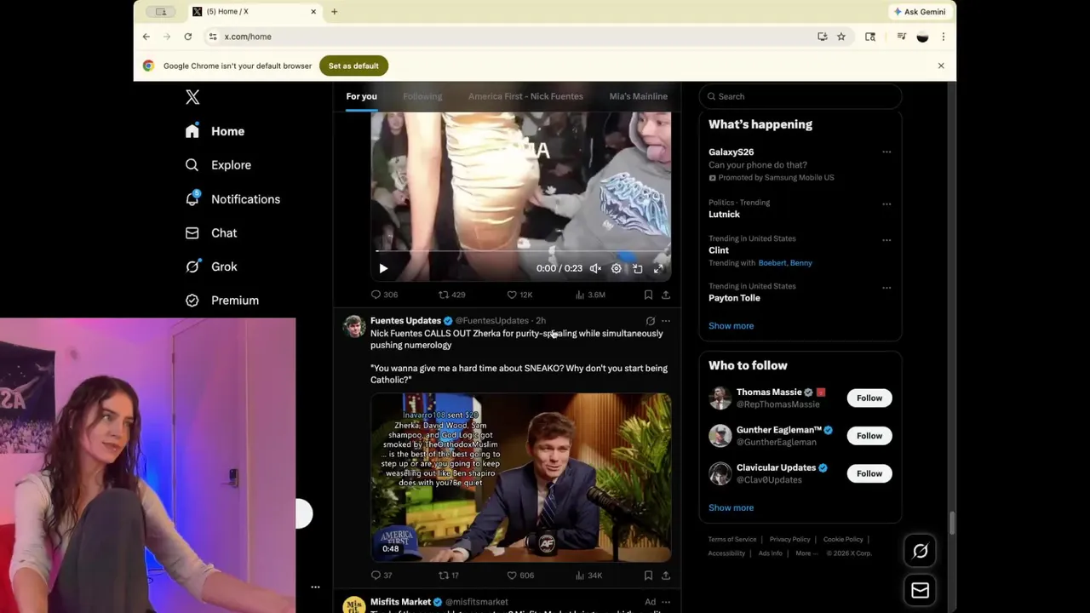Open Grok in the sidebar
Image resolution: width=1090 pixels, height=613 pixels.
click(212, 266)
